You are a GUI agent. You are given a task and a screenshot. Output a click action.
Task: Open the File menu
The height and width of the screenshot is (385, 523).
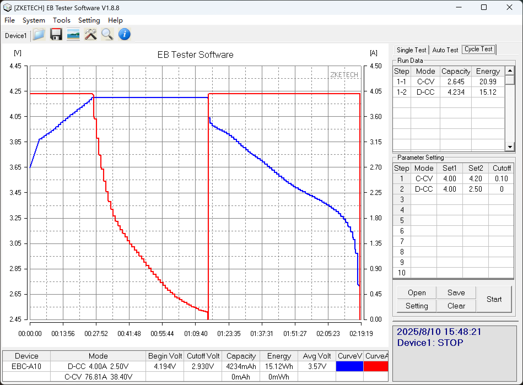tap(10, 20)
